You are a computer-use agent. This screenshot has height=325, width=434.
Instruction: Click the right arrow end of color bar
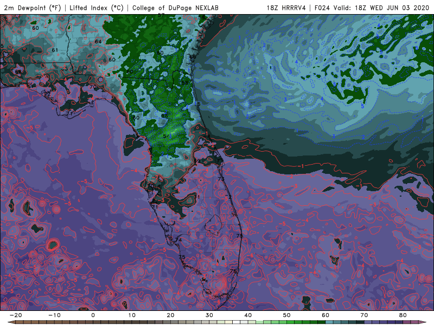pyautogui.click(x=423, y=322)
